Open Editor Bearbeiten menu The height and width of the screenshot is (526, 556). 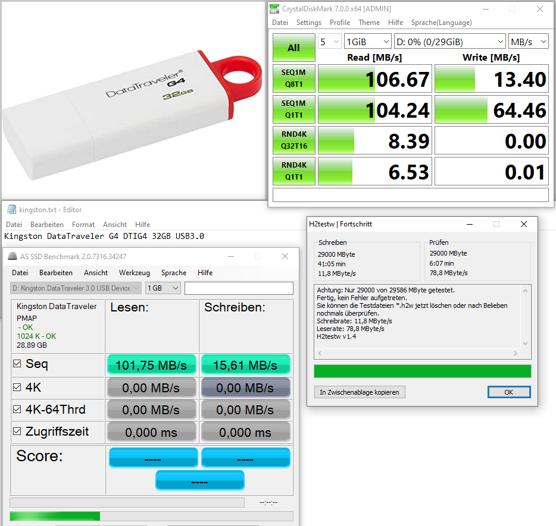pos(47,225)
